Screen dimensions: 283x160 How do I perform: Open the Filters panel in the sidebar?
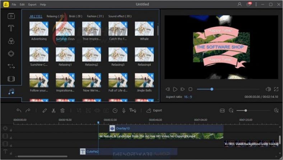(11, 41)
